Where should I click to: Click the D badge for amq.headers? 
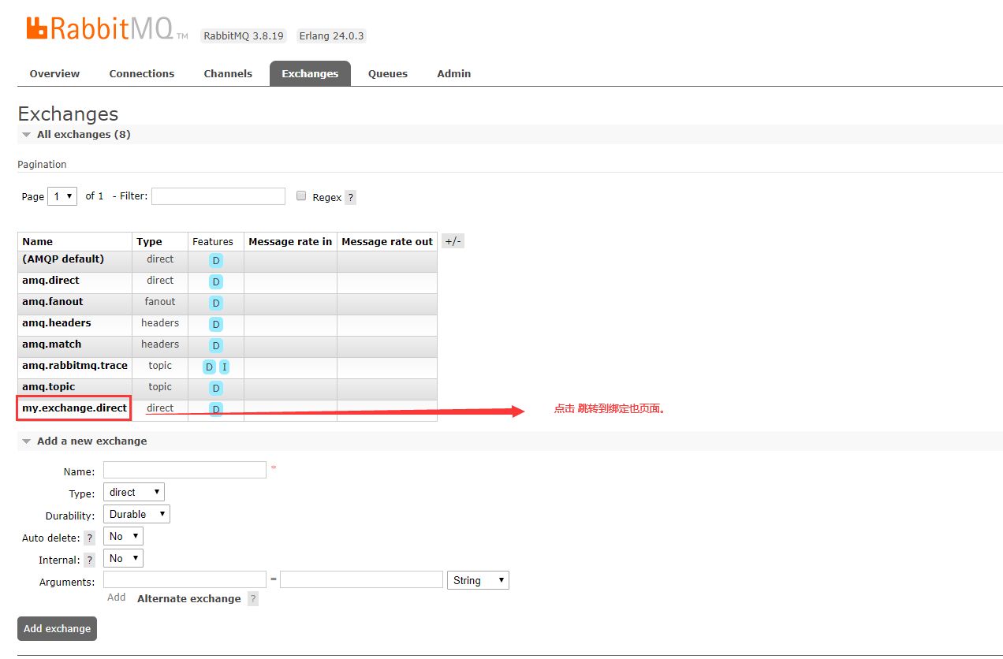(216, 324)
